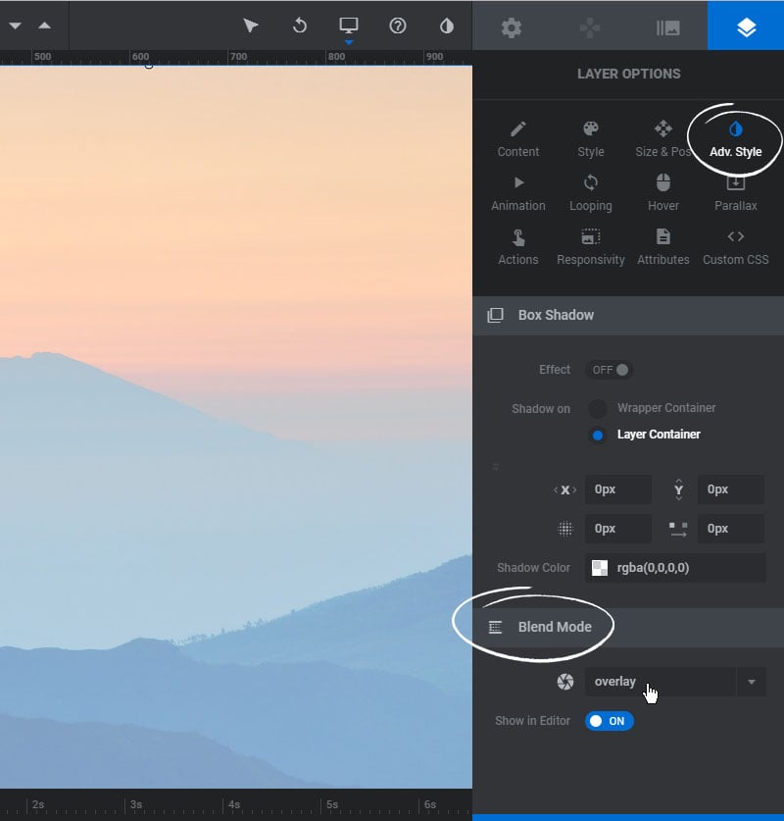Screen dimensions: 784x821
Task: Open the Parallax layer options
Action: [x=735, y=194]
